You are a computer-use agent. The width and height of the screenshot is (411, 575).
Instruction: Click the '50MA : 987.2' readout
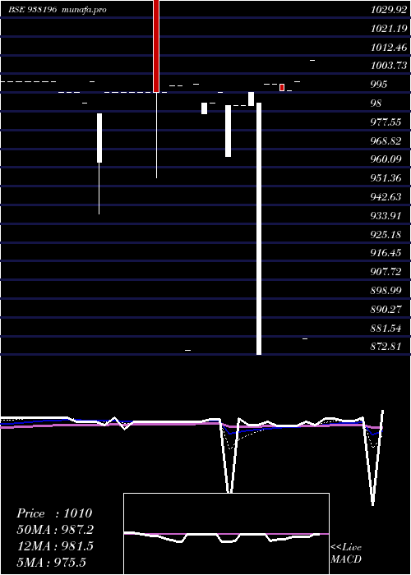(55, 530)
